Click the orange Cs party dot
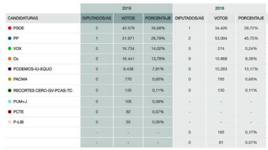Viewport: 268px width, 150px height. 10,59
